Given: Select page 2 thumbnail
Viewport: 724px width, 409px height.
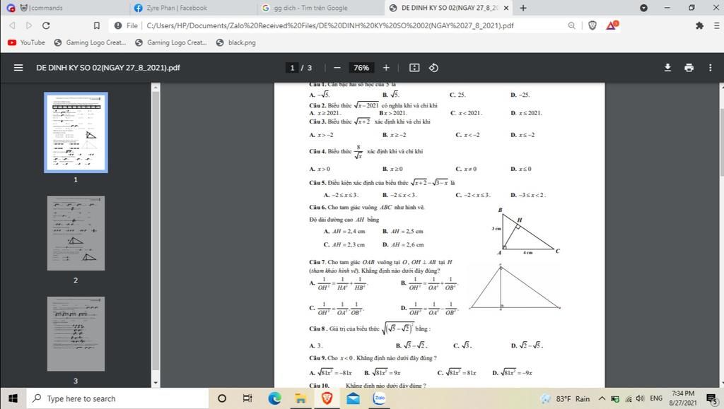Looking at the screenshot, I should click(x=76, y=233).
